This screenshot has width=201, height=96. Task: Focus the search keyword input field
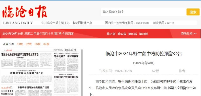pos(143,12)
